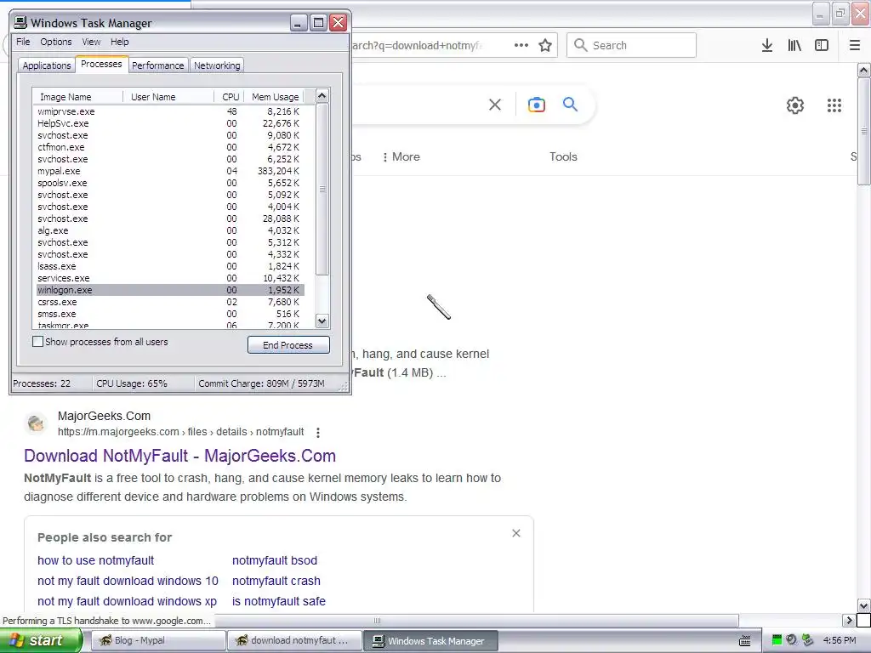Open 'notmyfault crash' suggestion
Image resolution: width=871 pixels, height=653 pixels.
(x=276, y=581)
